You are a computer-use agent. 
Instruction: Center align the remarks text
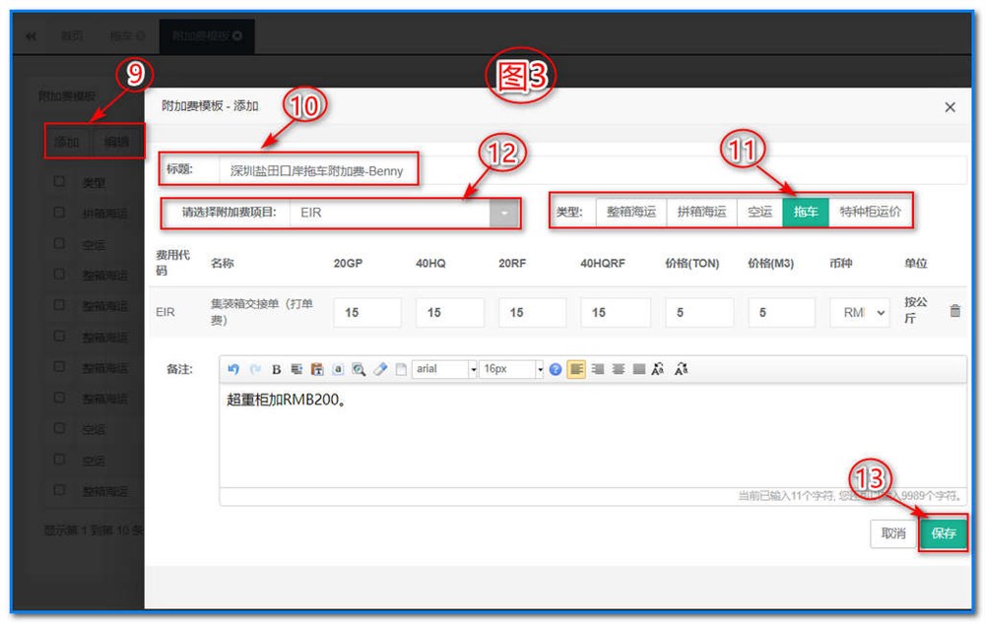point(620,369)
